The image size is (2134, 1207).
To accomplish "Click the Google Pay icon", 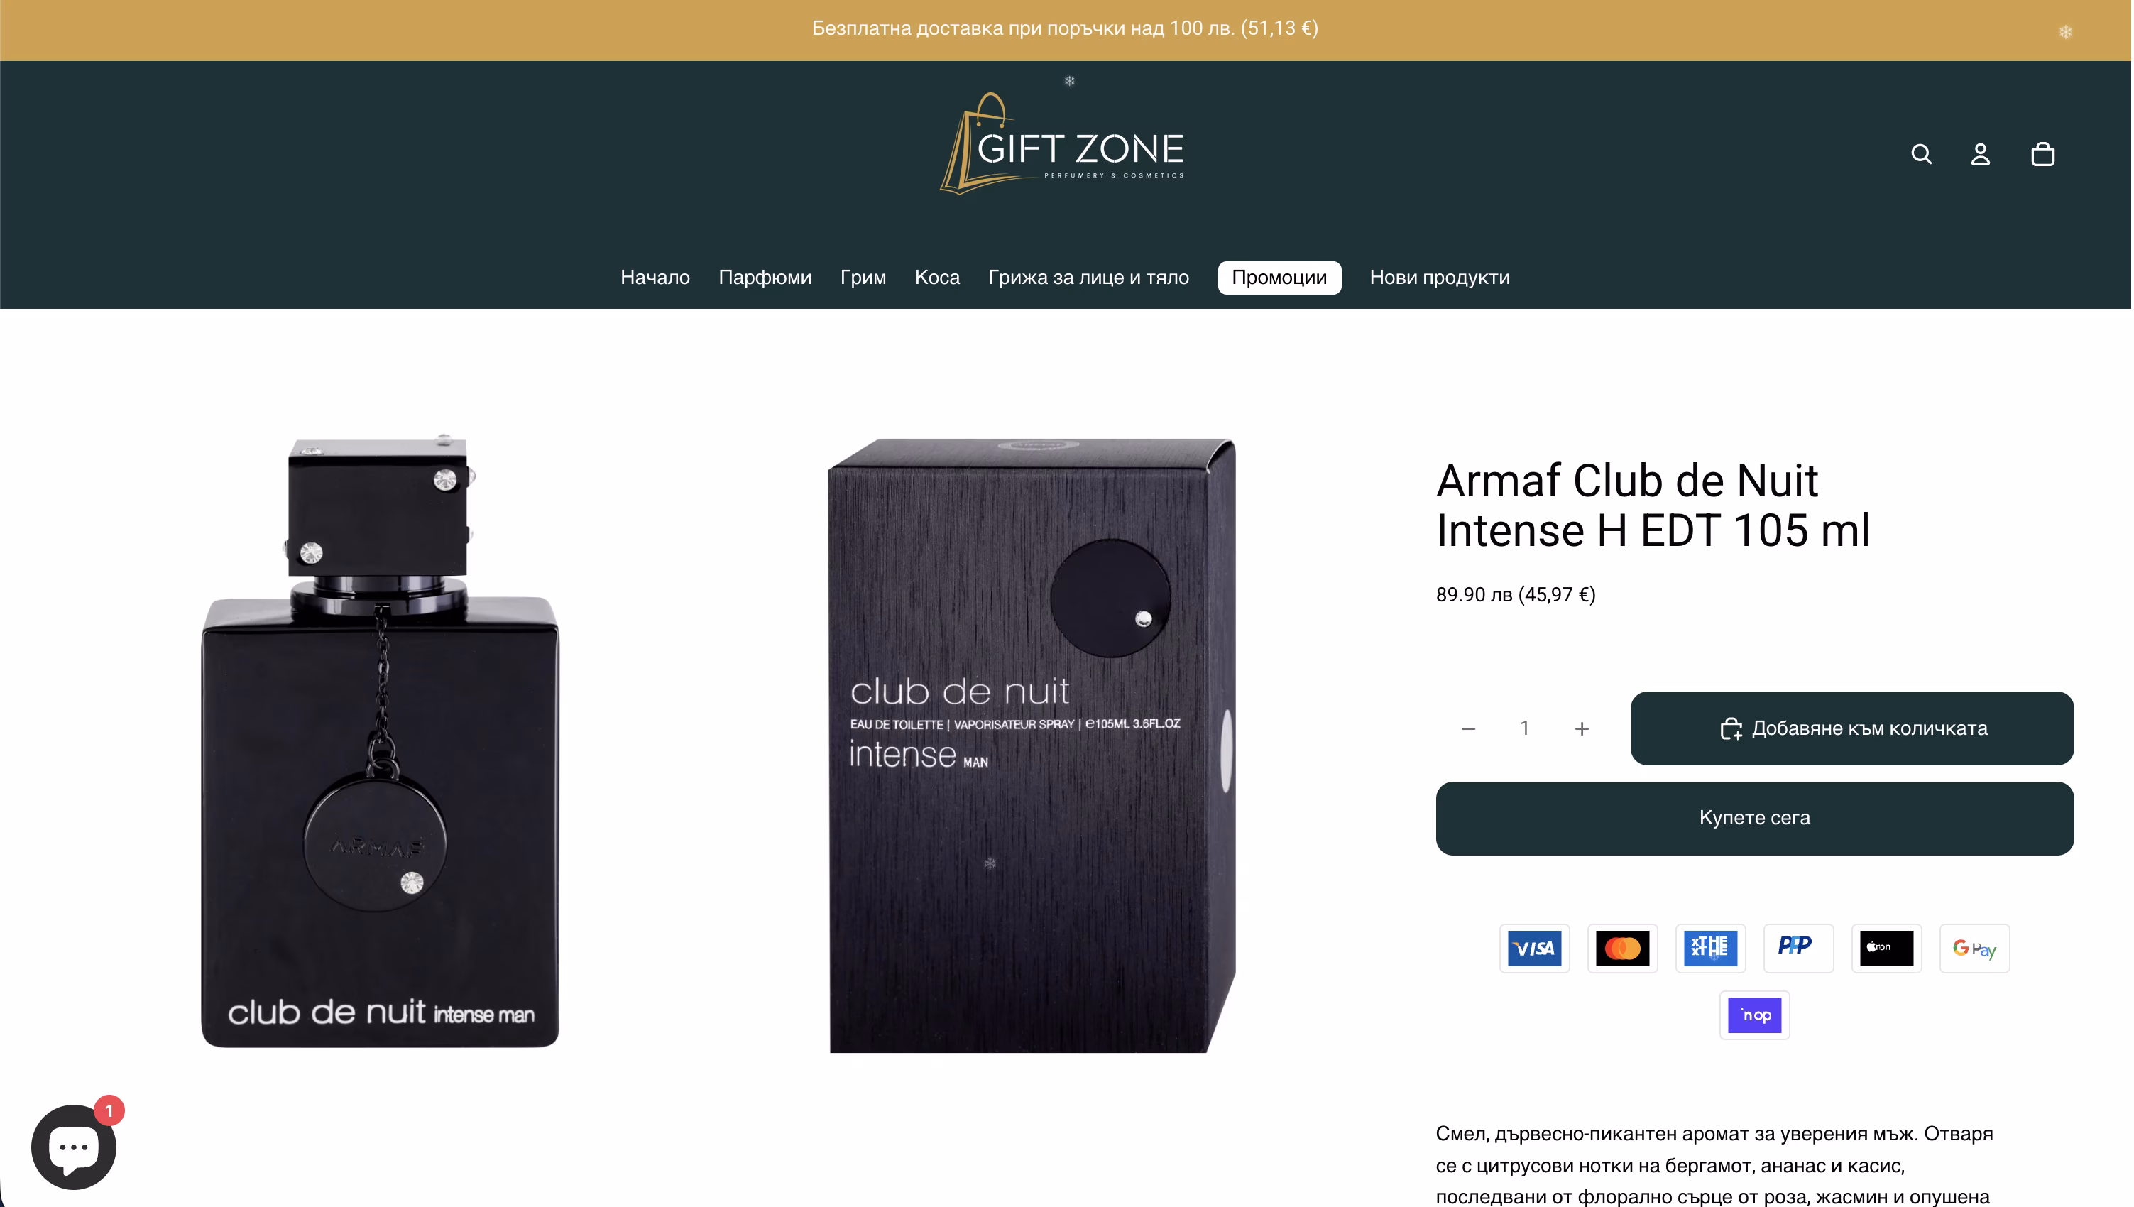I will [x=1976, y=949].
